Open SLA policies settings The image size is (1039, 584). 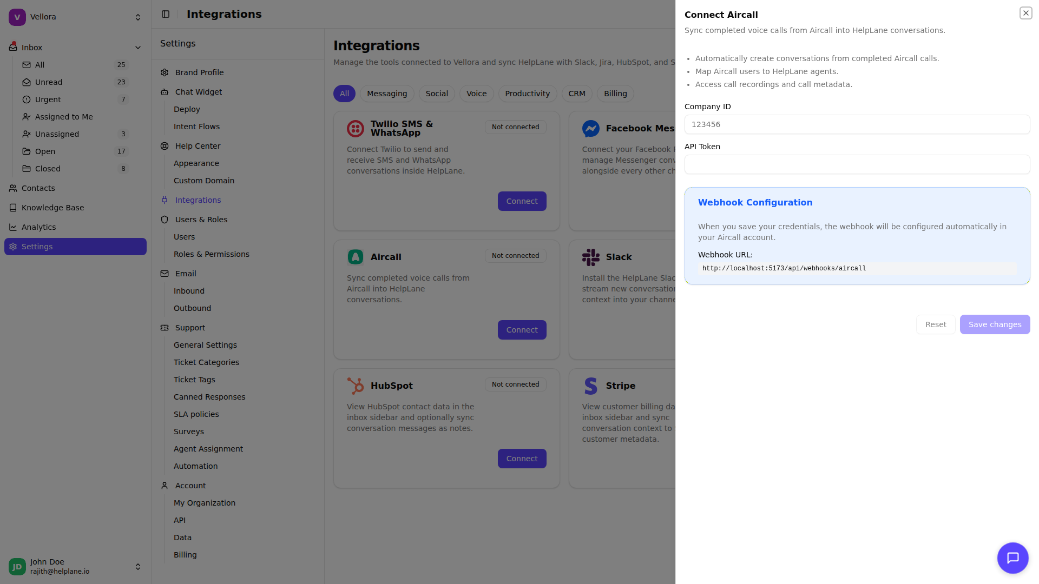pos(196,414)
